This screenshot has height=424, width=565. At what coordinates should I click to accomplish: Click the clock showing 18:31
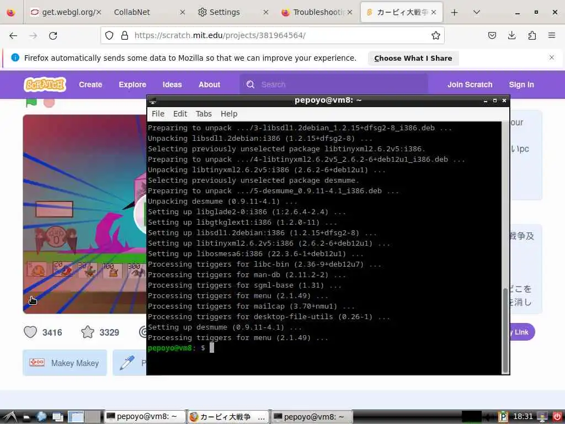tap(523, 417)
